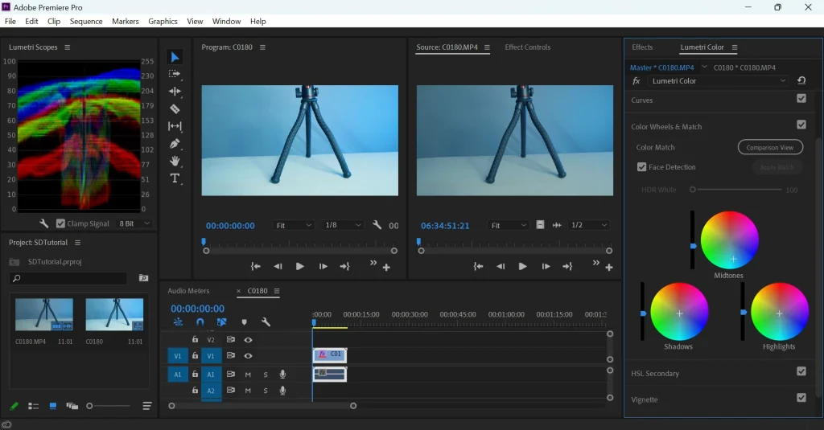Click the Highlights color wheel
The image size is (824, 430).
780,311
